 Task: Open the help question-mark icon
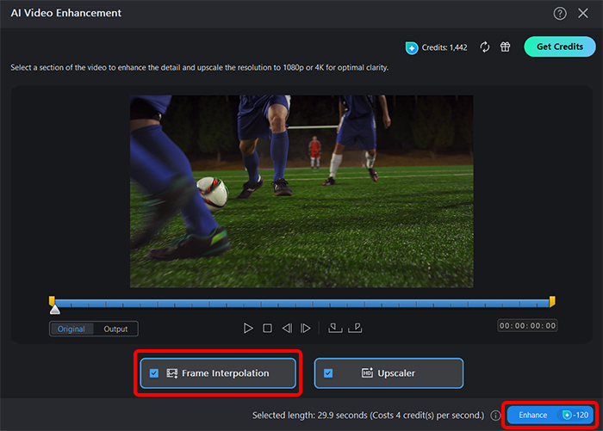point(560,14)
